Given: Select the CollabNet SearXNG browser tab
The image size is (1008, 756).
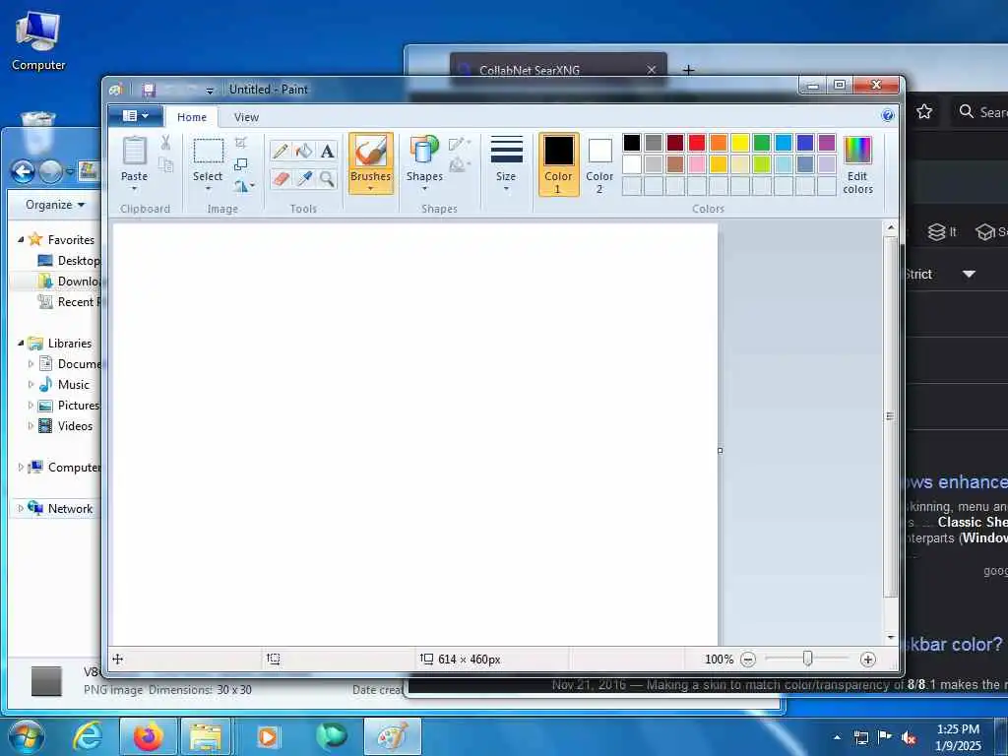Looking at the screenshot, I should (x=558, y=70).
